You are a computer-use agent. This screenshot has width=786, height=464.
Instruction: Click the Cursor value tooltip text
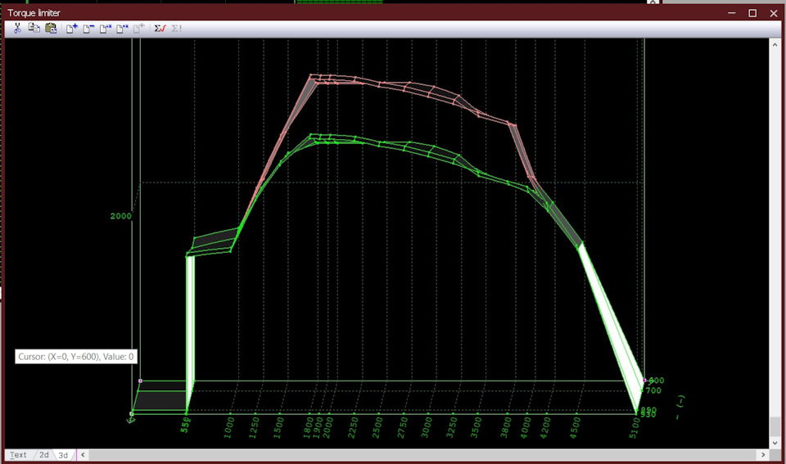click(x=75, y=357)
